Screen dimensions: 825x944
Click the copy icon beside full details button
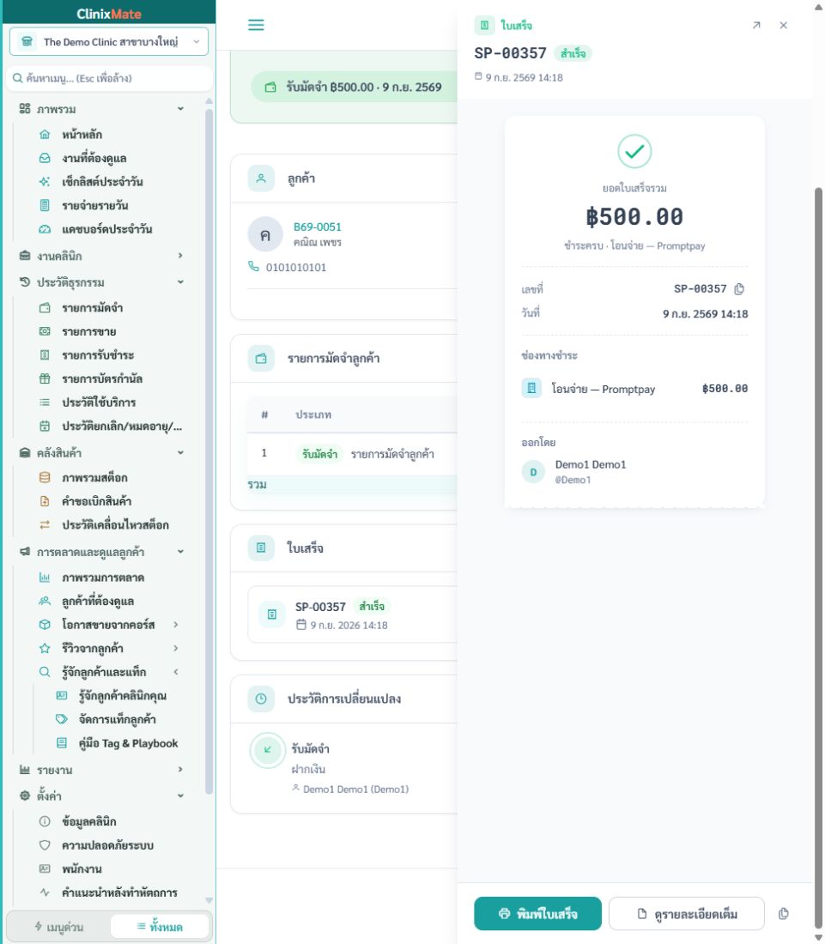pyautogui.click(x=784, y=913)
